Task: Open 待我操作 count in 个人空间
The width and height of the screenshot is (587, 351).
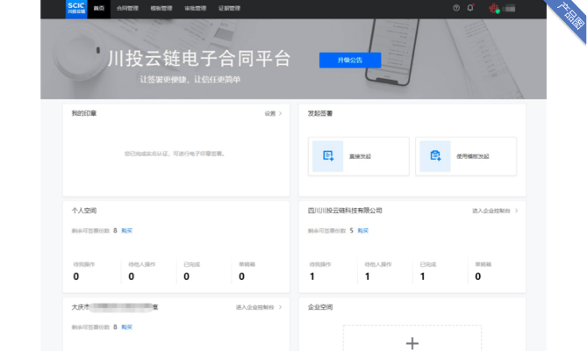Action: coord(76,276)
